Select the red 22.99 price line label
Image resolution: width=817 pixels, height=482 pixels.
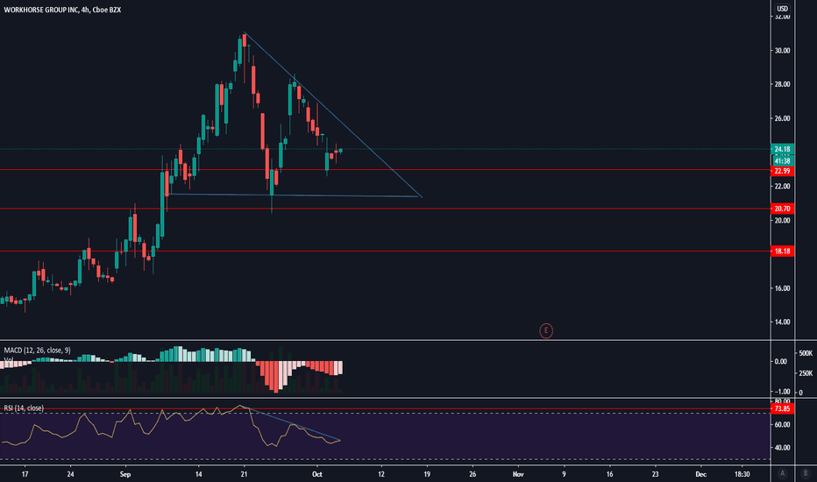click(782, 171)
